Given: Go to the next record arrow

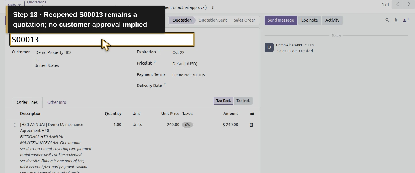Looking at the screenshot, I should tap(409, 4).
